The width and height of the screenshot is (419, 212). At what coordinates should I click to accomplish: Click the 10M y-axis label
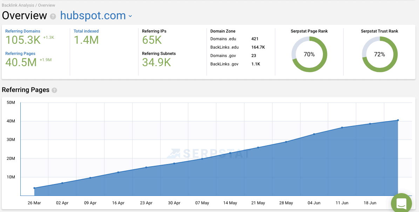(x=11, y=177)
